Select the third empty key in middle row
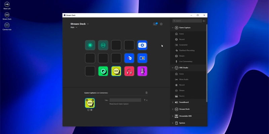This screenshot has width=269, height=134. pos(116,58)
